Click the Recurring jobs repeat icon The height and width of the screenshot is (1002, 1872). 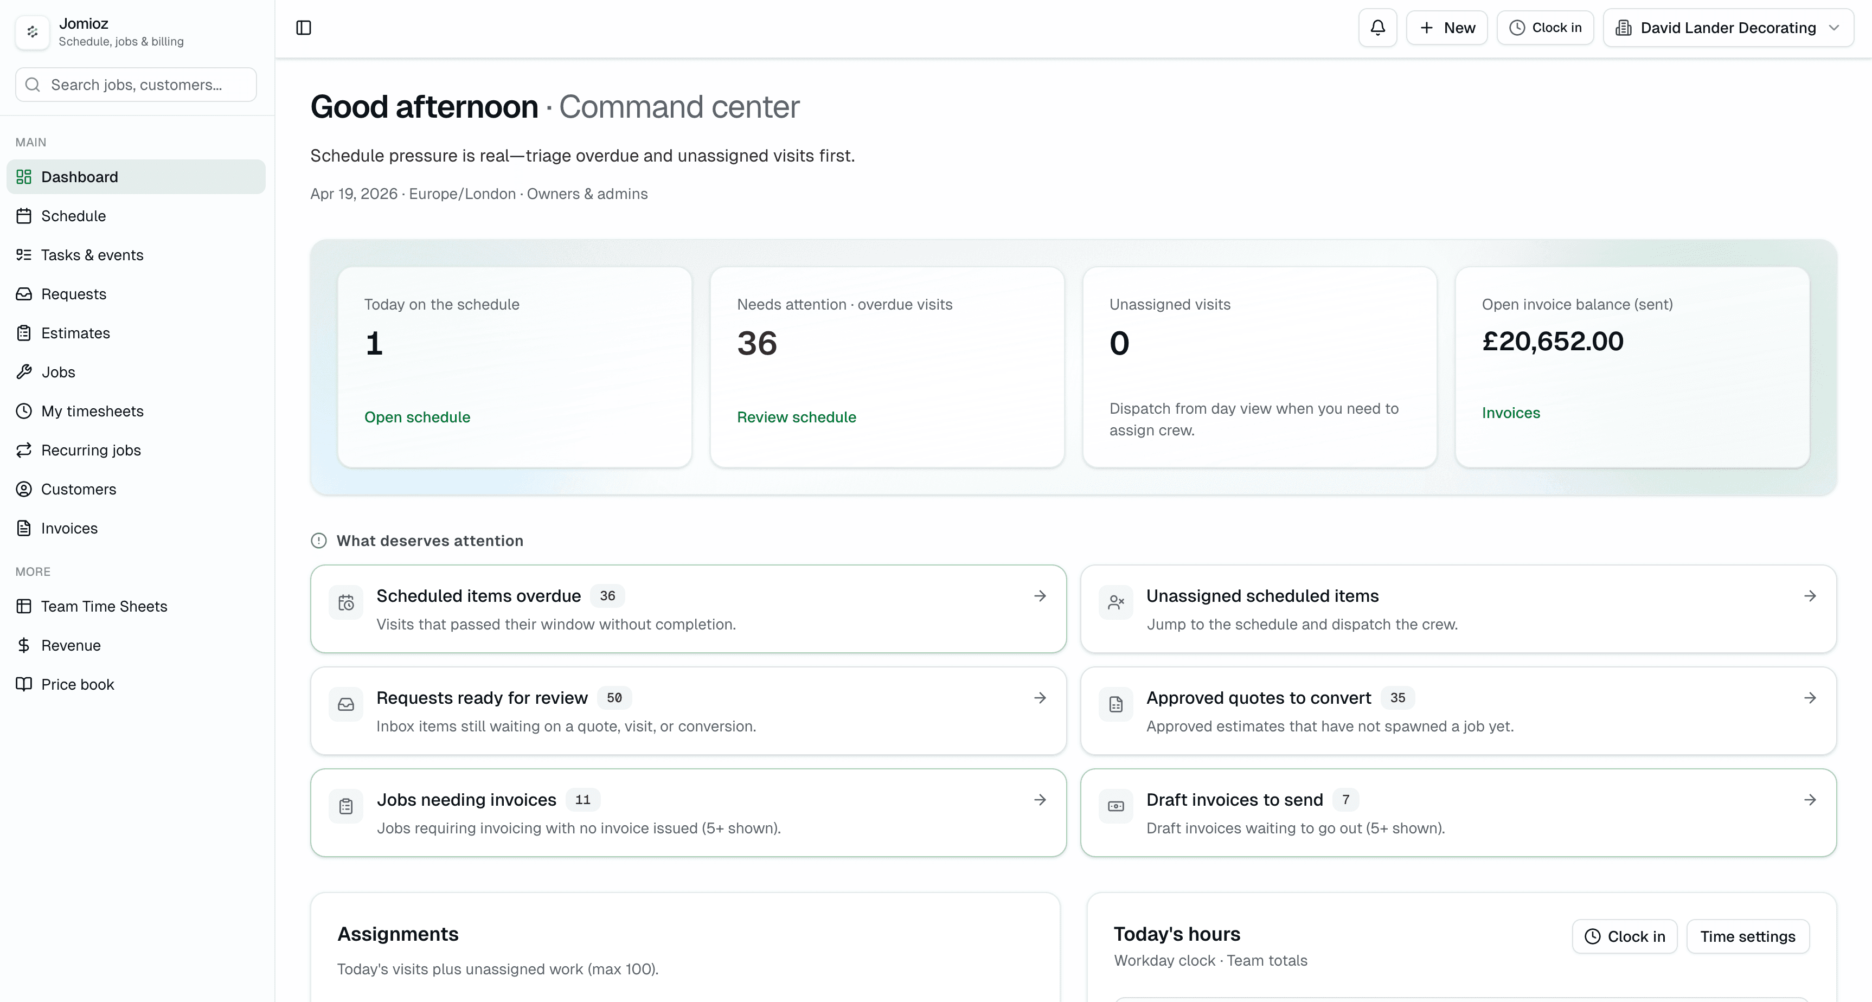pos(24,450)
